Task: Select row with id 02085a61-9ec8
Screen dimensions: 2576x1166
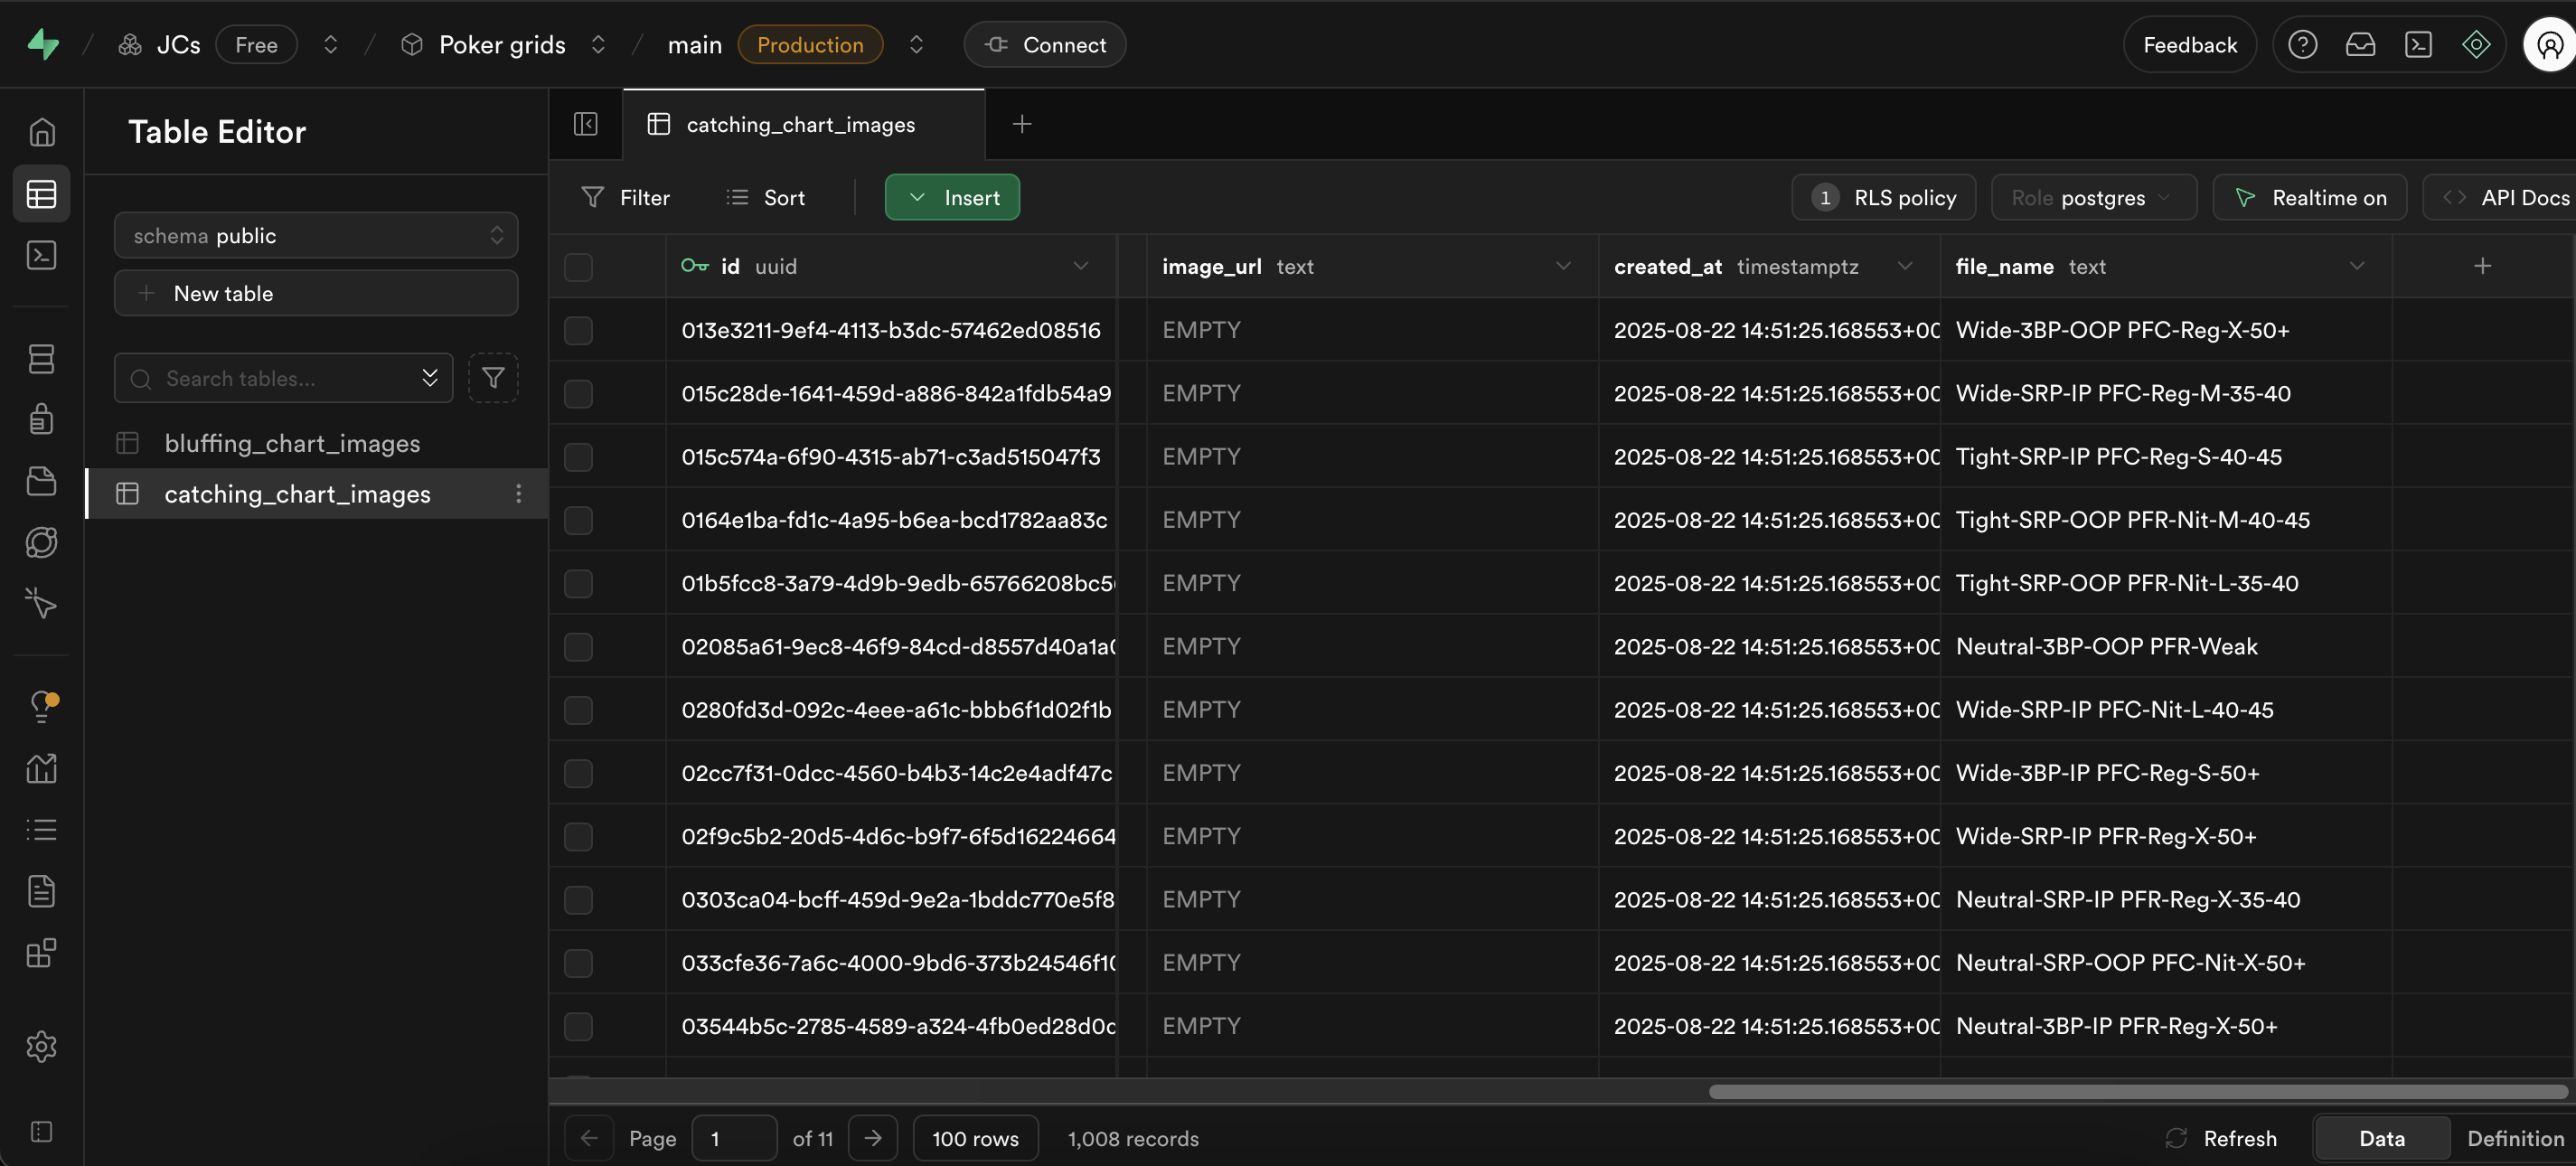Action: (x=578, y=647)
